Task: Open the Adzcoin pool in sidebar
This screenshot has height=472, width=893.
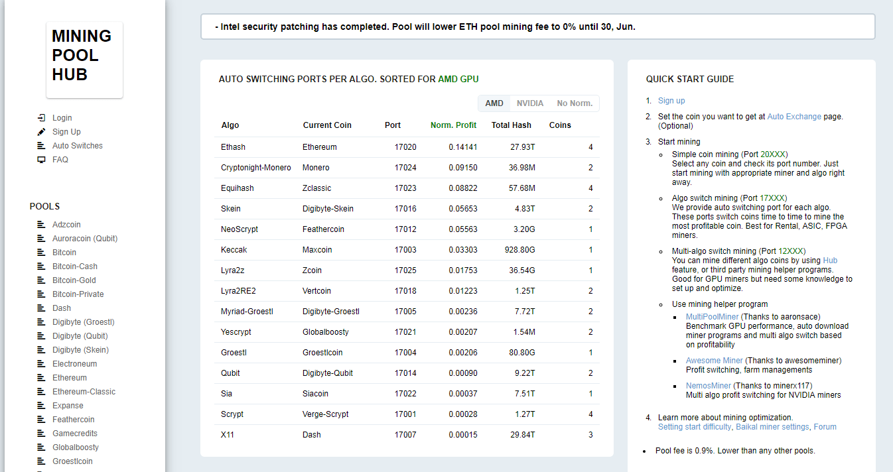Action: point(67,225)
